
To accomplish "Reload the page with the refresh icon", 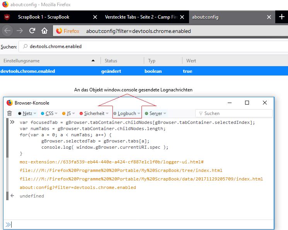I will (x=32, y=31).
